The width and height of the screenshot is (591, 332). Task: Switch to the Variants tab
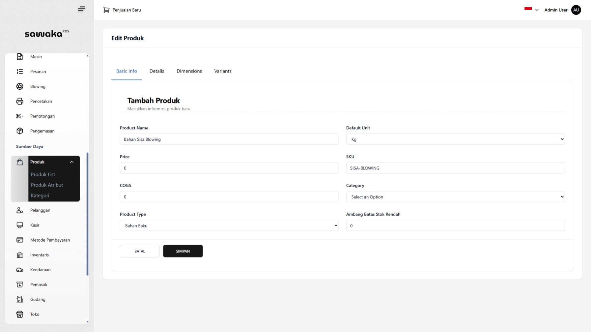click(x=223, y=71)
